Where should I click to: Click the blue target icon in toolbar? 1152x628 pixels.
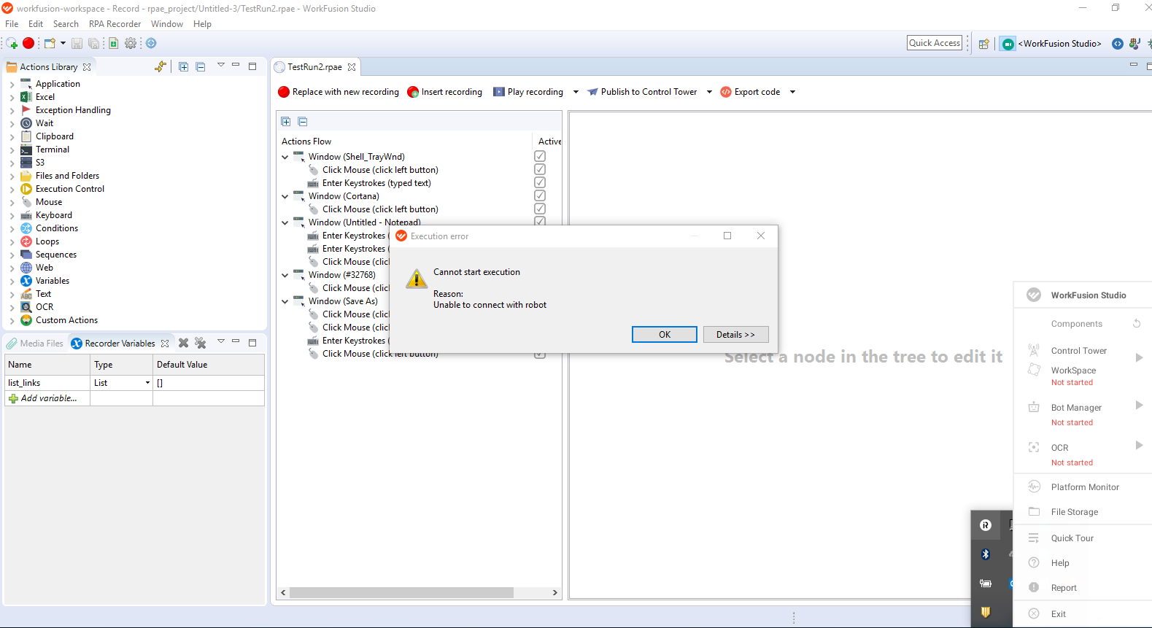point(151,43)
